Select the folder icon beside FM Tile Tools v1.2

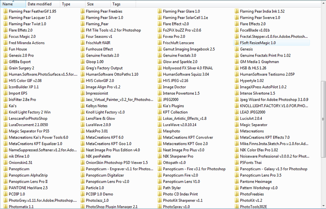tap(83, 30)
